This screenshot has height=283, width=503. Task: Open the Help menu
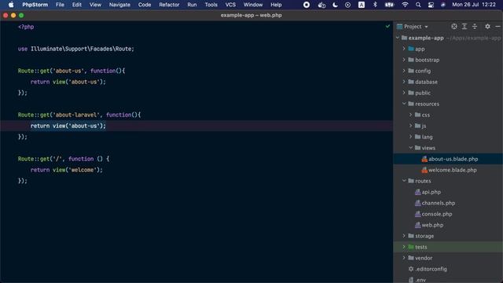pyautogui.click(x=276, y=5)
